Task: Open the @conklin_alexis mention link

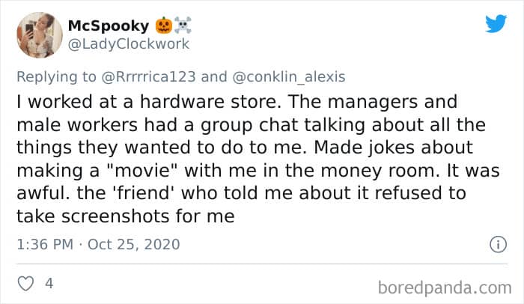Action: (285, 76)
